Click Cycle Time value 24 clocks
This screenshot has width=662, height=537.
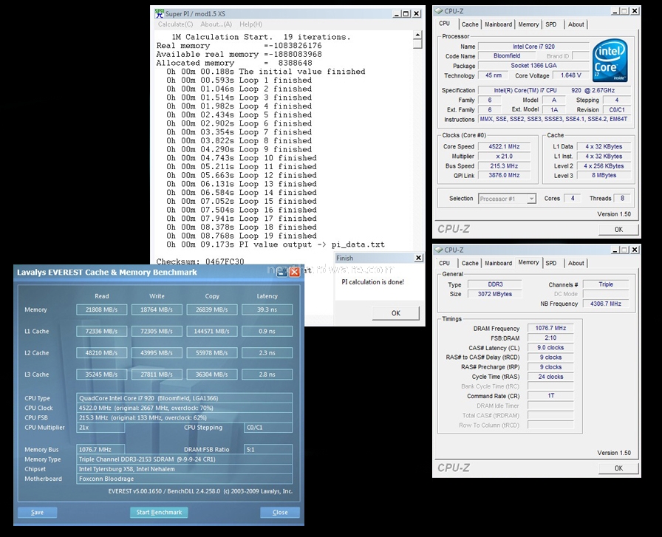coord(550,377)
